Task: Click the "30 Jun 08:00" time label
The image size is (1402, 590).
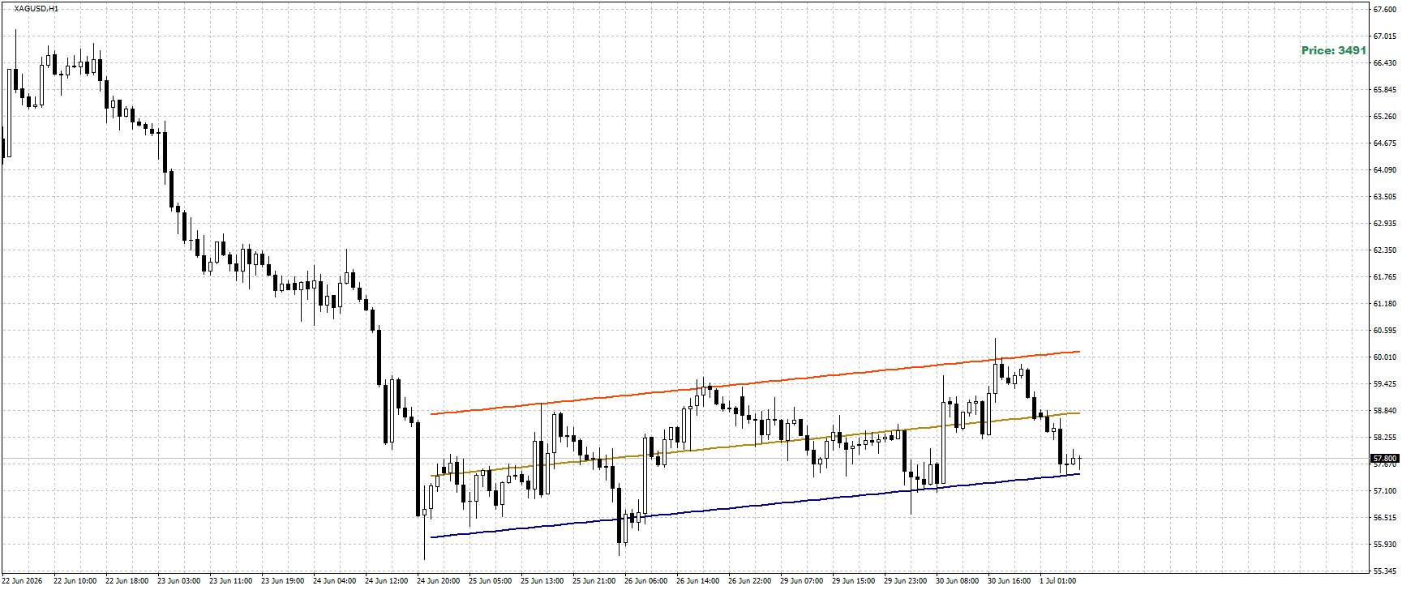Action: pyautogui.click(x=956, y=580)
